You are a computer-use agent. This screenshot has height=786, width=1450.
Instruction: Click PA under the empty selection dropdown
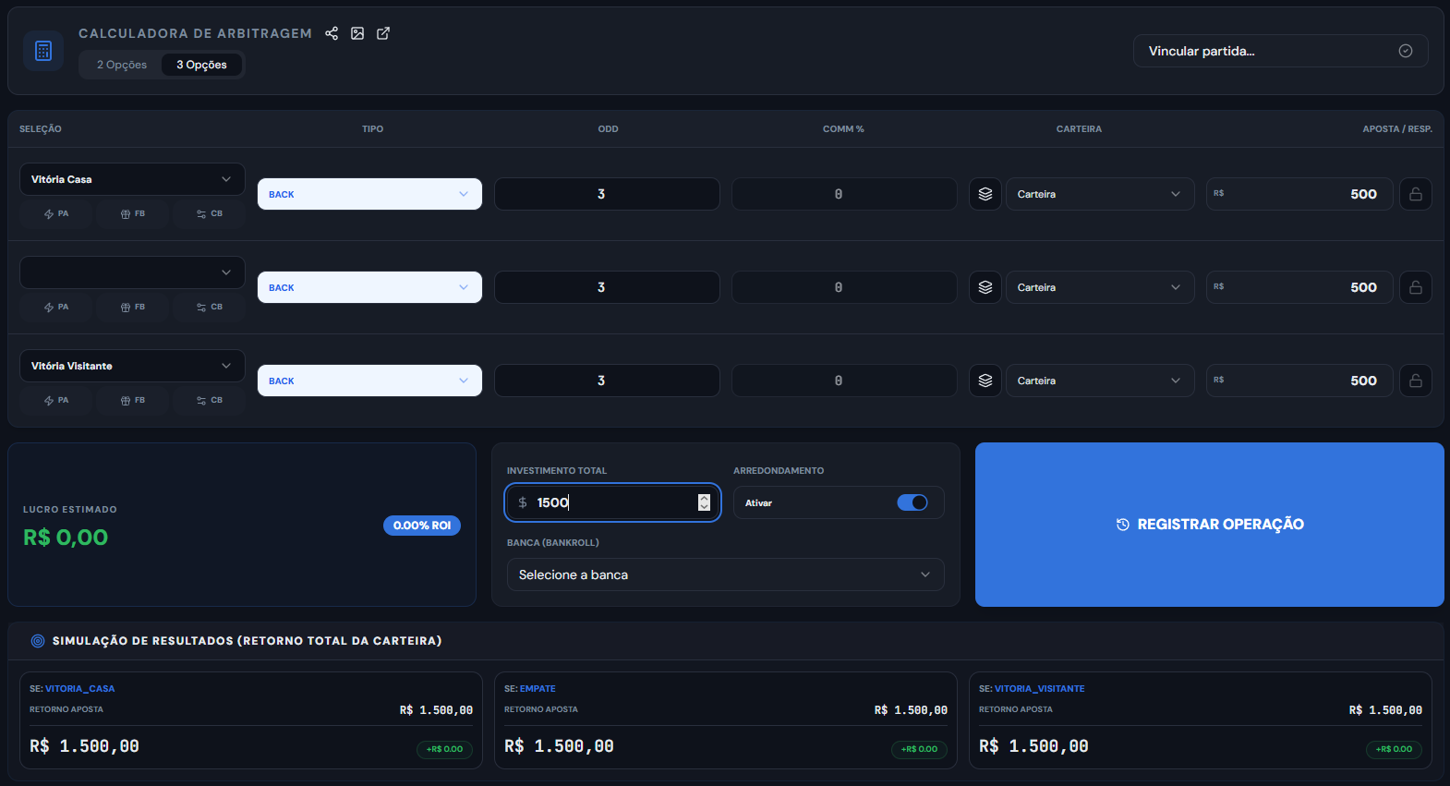point(56,307)
